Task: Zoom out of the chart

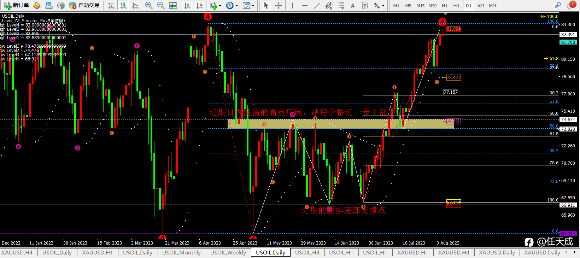Action: coord(161,5)
